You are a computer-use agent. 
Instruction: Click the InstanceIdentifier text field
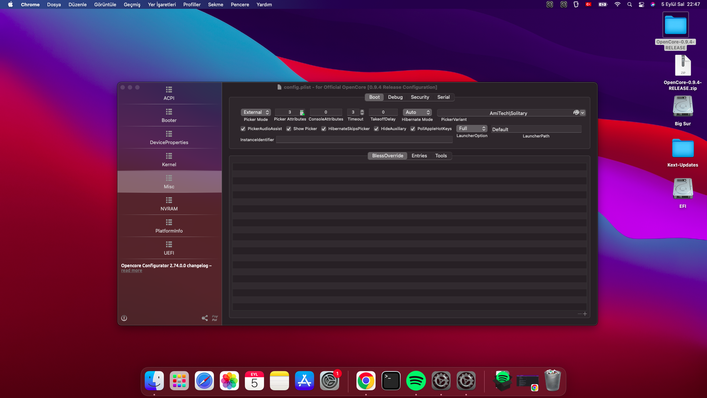point(364,140)
